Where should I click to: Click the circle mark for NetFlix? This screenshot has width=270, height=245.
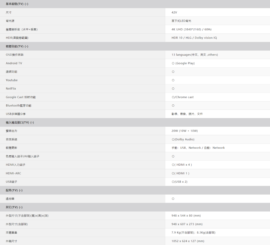[x=173, y=89]
